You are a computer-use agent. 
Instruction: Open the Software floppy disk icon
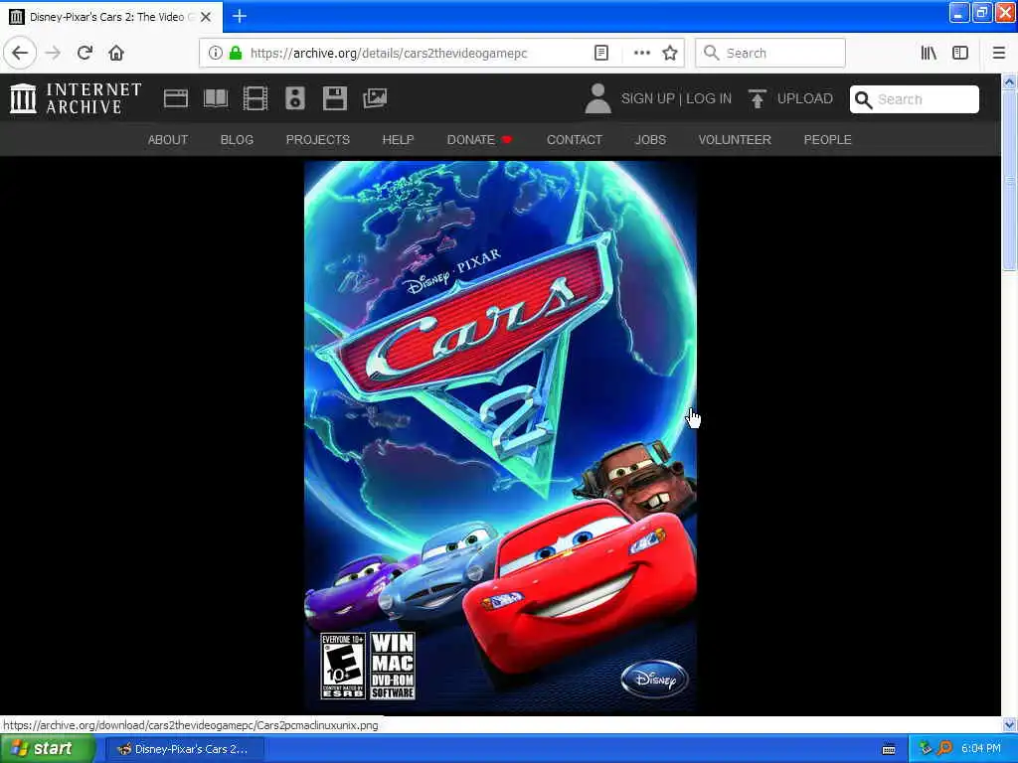click(335, 98)
